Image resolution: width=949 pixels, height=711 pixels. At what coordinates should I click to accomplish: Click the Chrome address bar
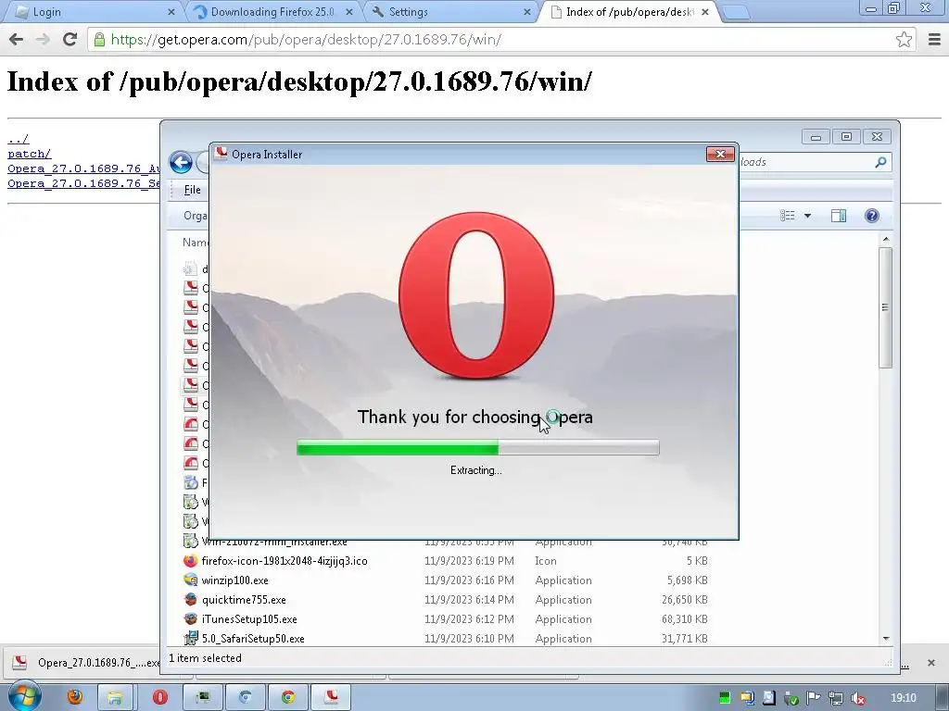(502, 40)
